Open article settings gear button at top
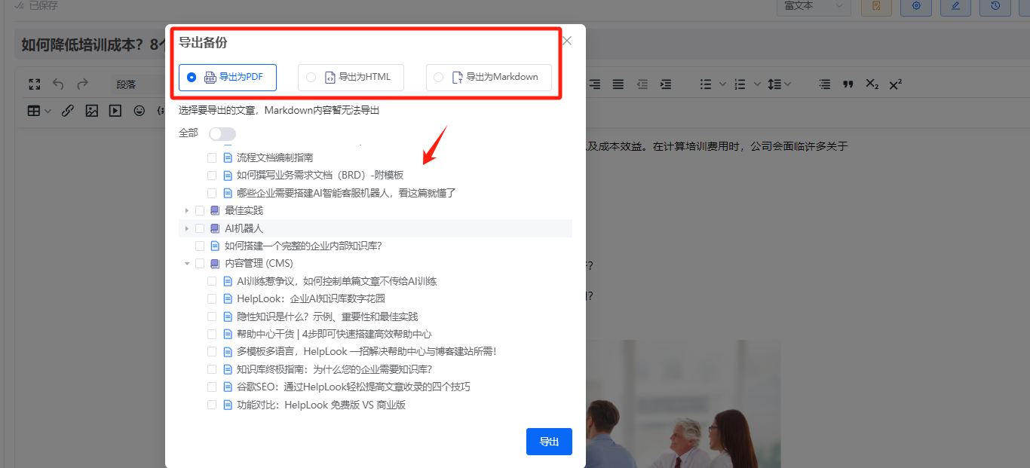The image size is (1030, 468). tap(916, 6)
